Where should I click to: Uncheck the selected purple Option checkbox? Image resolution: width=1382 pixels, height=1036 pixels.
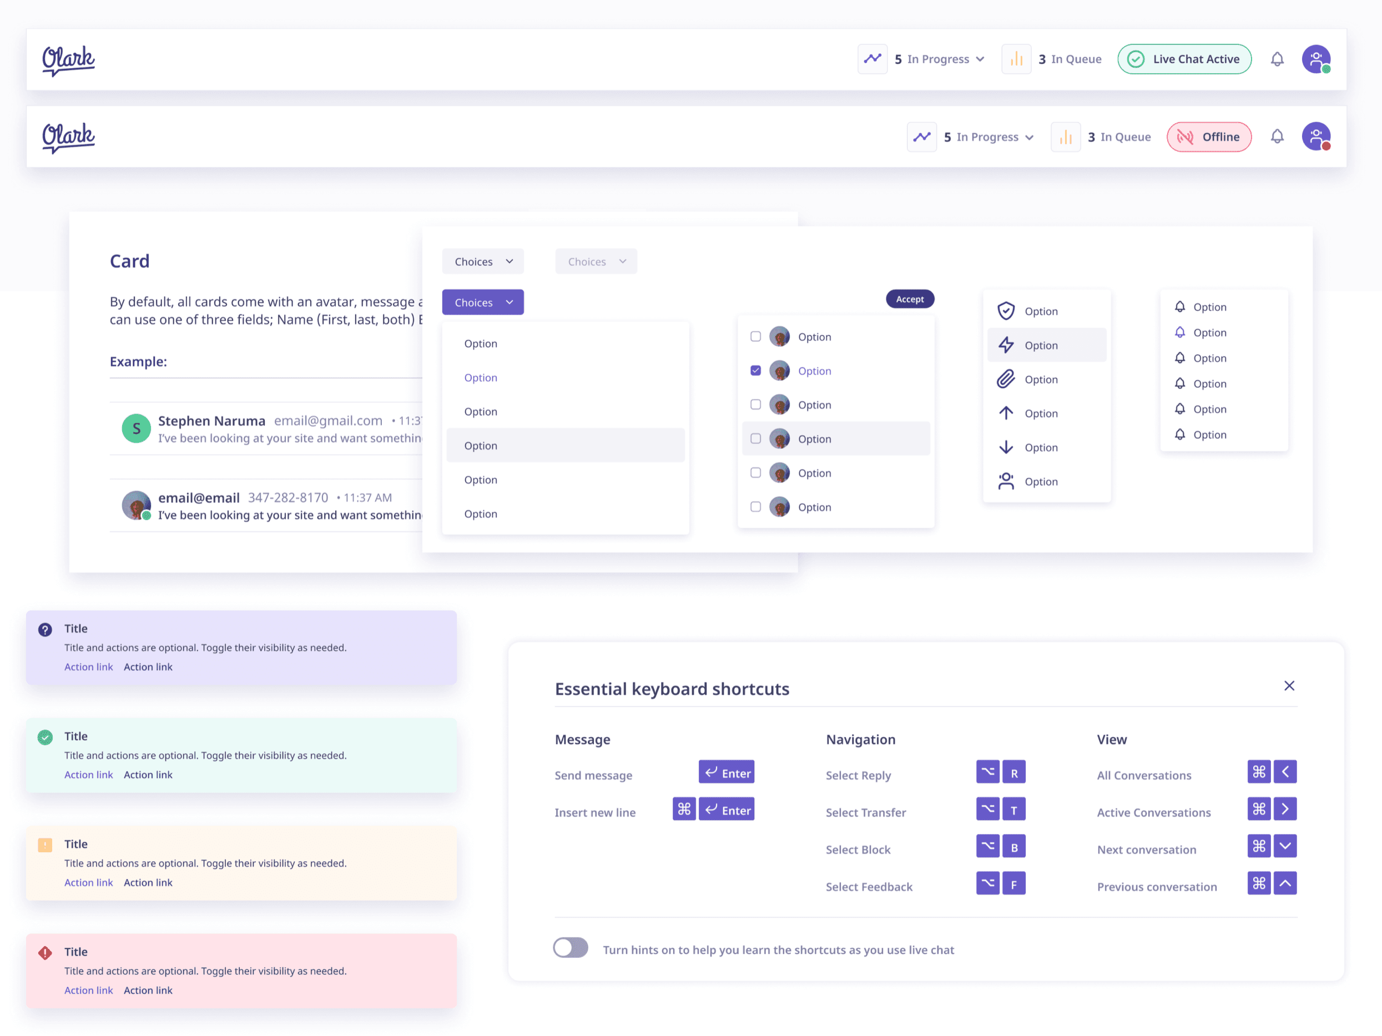click(x=755, y=370)
